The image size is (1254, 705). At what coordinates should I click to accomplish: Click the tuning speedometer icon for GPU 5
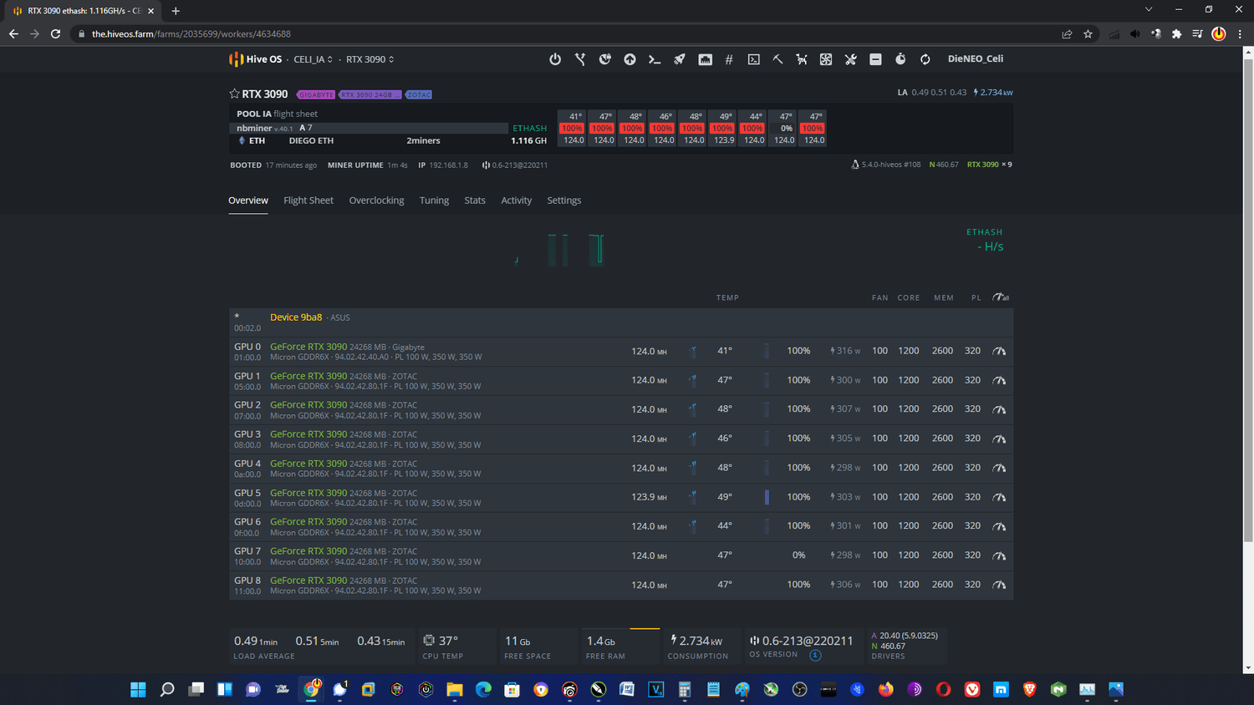pyautogui.click(x=999, y=497)
